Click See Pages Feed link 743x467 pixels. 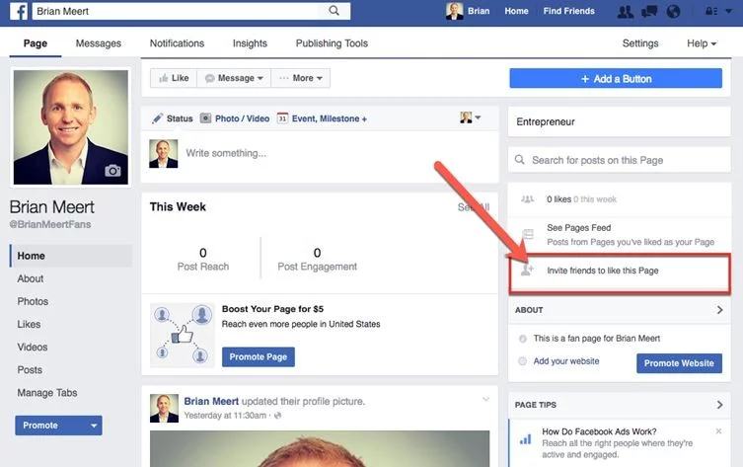(578, 227)
